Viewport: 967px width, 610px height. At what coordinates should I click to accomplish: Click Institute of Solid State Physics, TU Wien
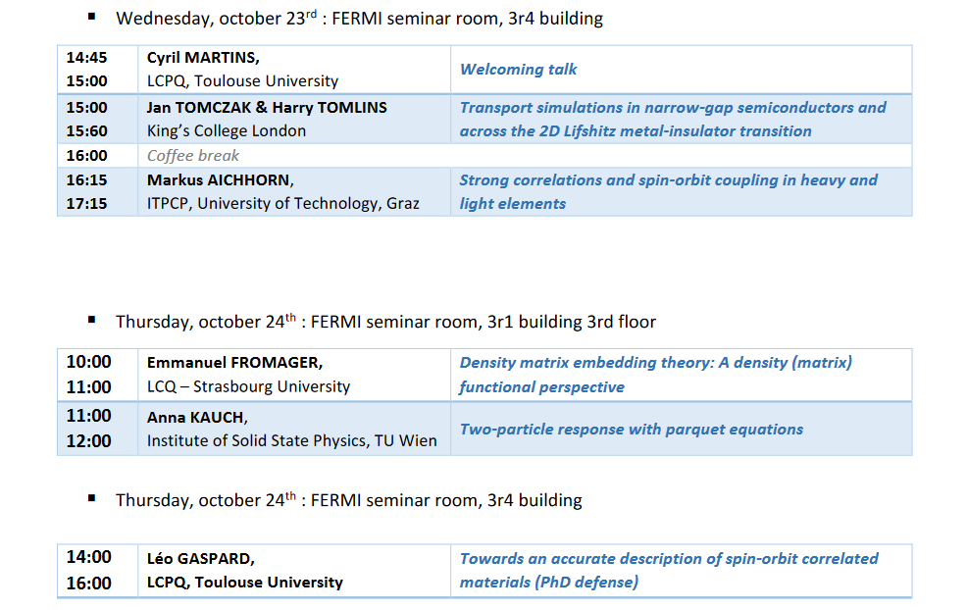[291, 441]
